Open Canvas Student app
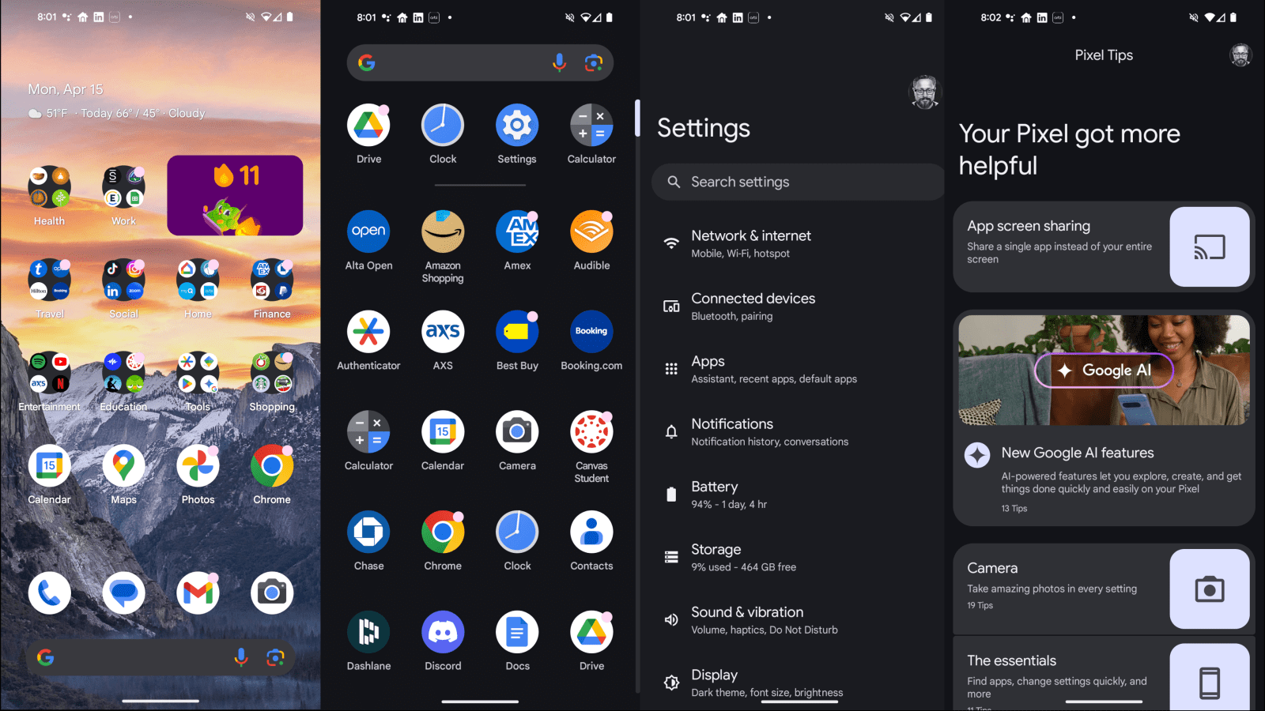 coord(591,432)
